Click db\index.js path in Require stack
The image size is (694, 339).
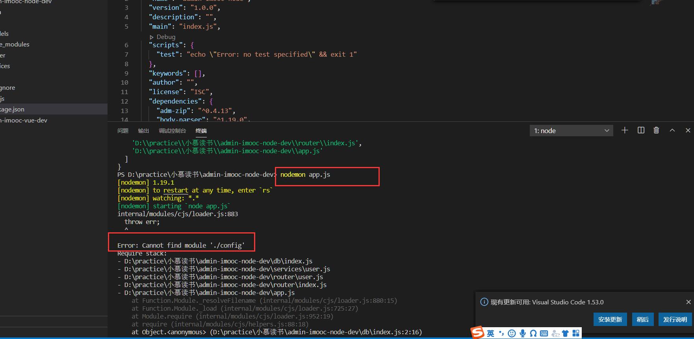[x=218, y=261]
